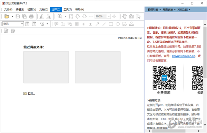Click the right panel vertical scrollbar thumb
This screenshot has height=133, width=207.
tap(205, 53)
